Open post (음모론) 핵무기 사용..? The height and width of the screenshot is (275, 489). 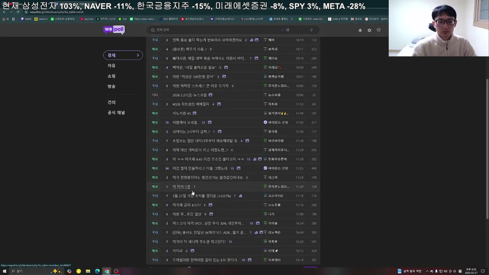pos(189,49)
